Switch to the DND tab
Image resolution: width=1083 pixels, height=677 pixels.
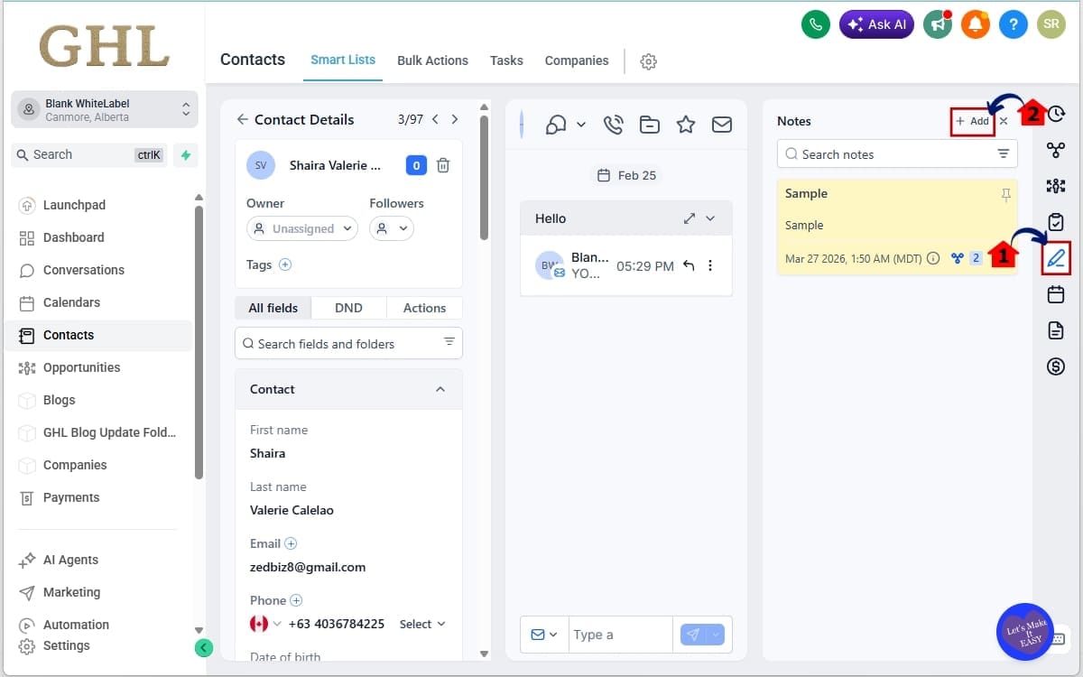click(x=348, y=308)
